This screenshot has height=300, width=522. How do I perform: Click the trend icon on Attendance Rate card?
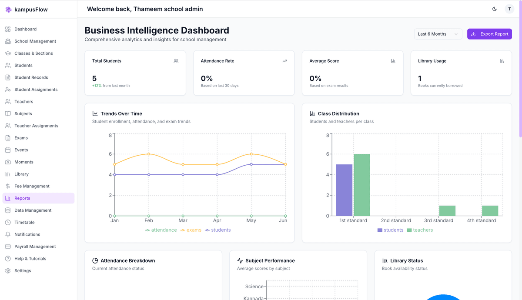click(284, 61)
